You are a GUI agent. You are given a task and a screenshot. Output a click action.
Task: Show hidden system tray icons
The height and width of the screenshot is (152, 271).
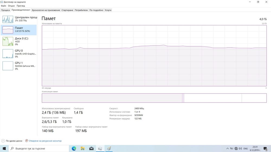[227, 148]
